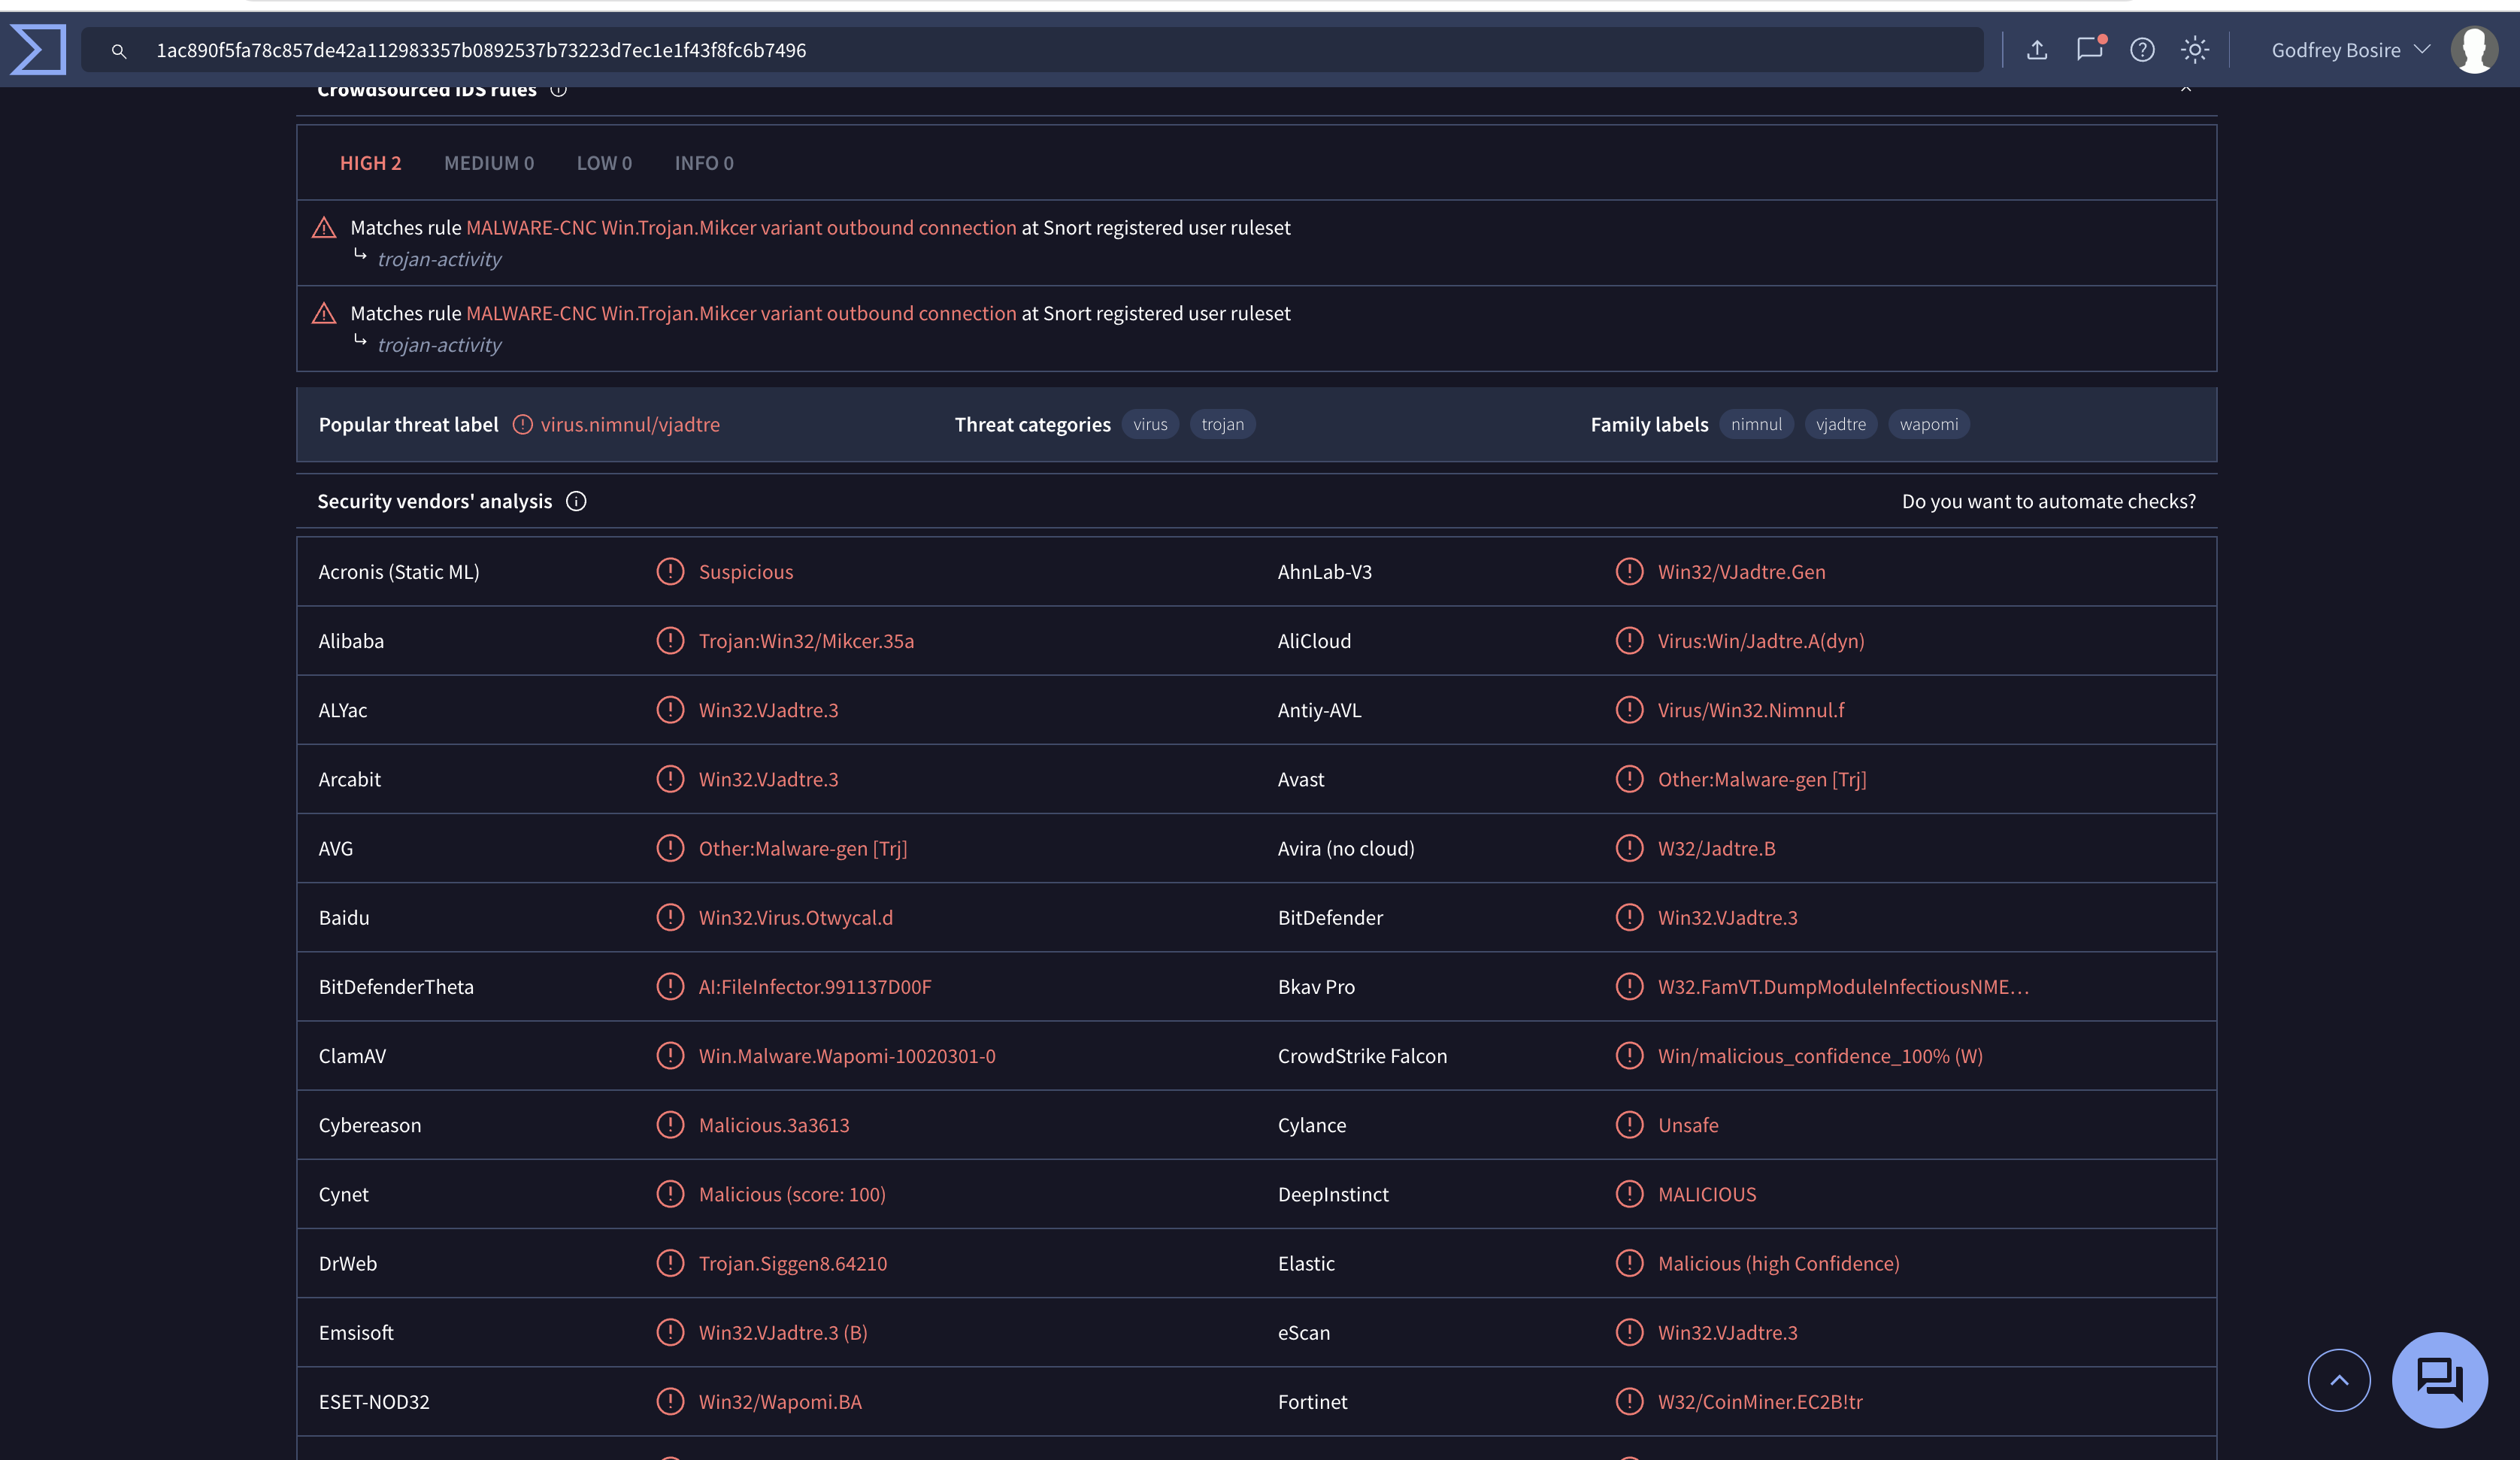Image resolution: width=2520 pixels, height=1460 pixels.
Task: Select the trojan threat category chip
Action: tap(1222, 424)
